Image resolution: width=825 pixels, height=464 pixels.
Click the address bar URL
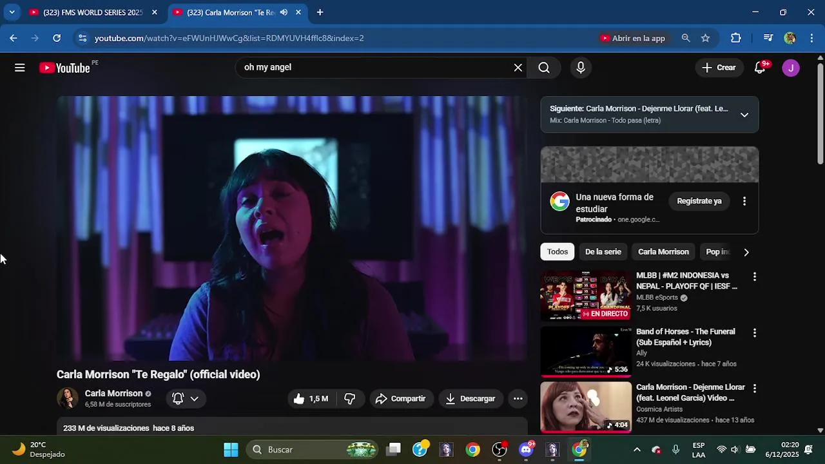coord(229,38)
